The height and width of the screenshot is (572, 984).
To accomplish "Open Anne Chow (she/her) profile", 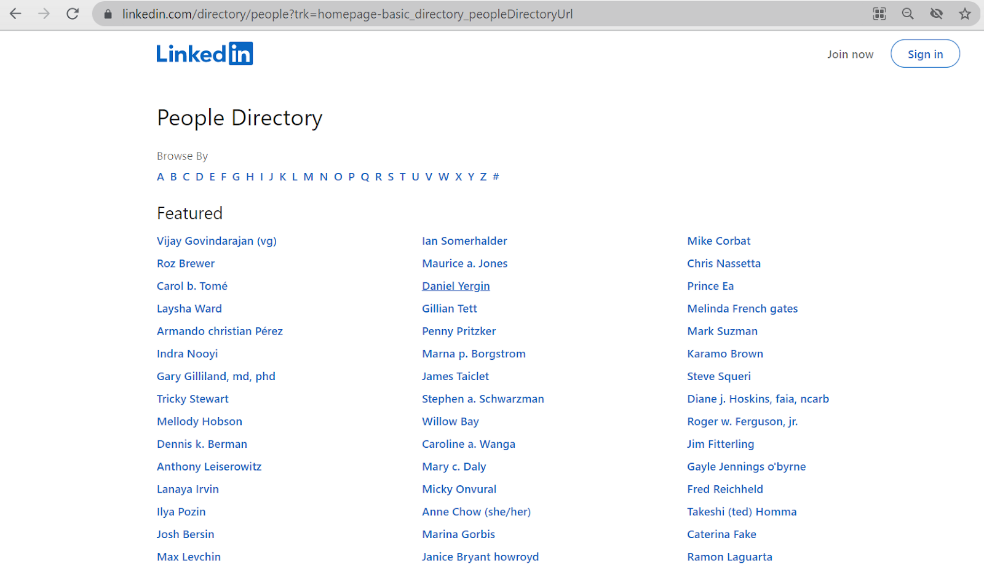I will tap(476, 511).
